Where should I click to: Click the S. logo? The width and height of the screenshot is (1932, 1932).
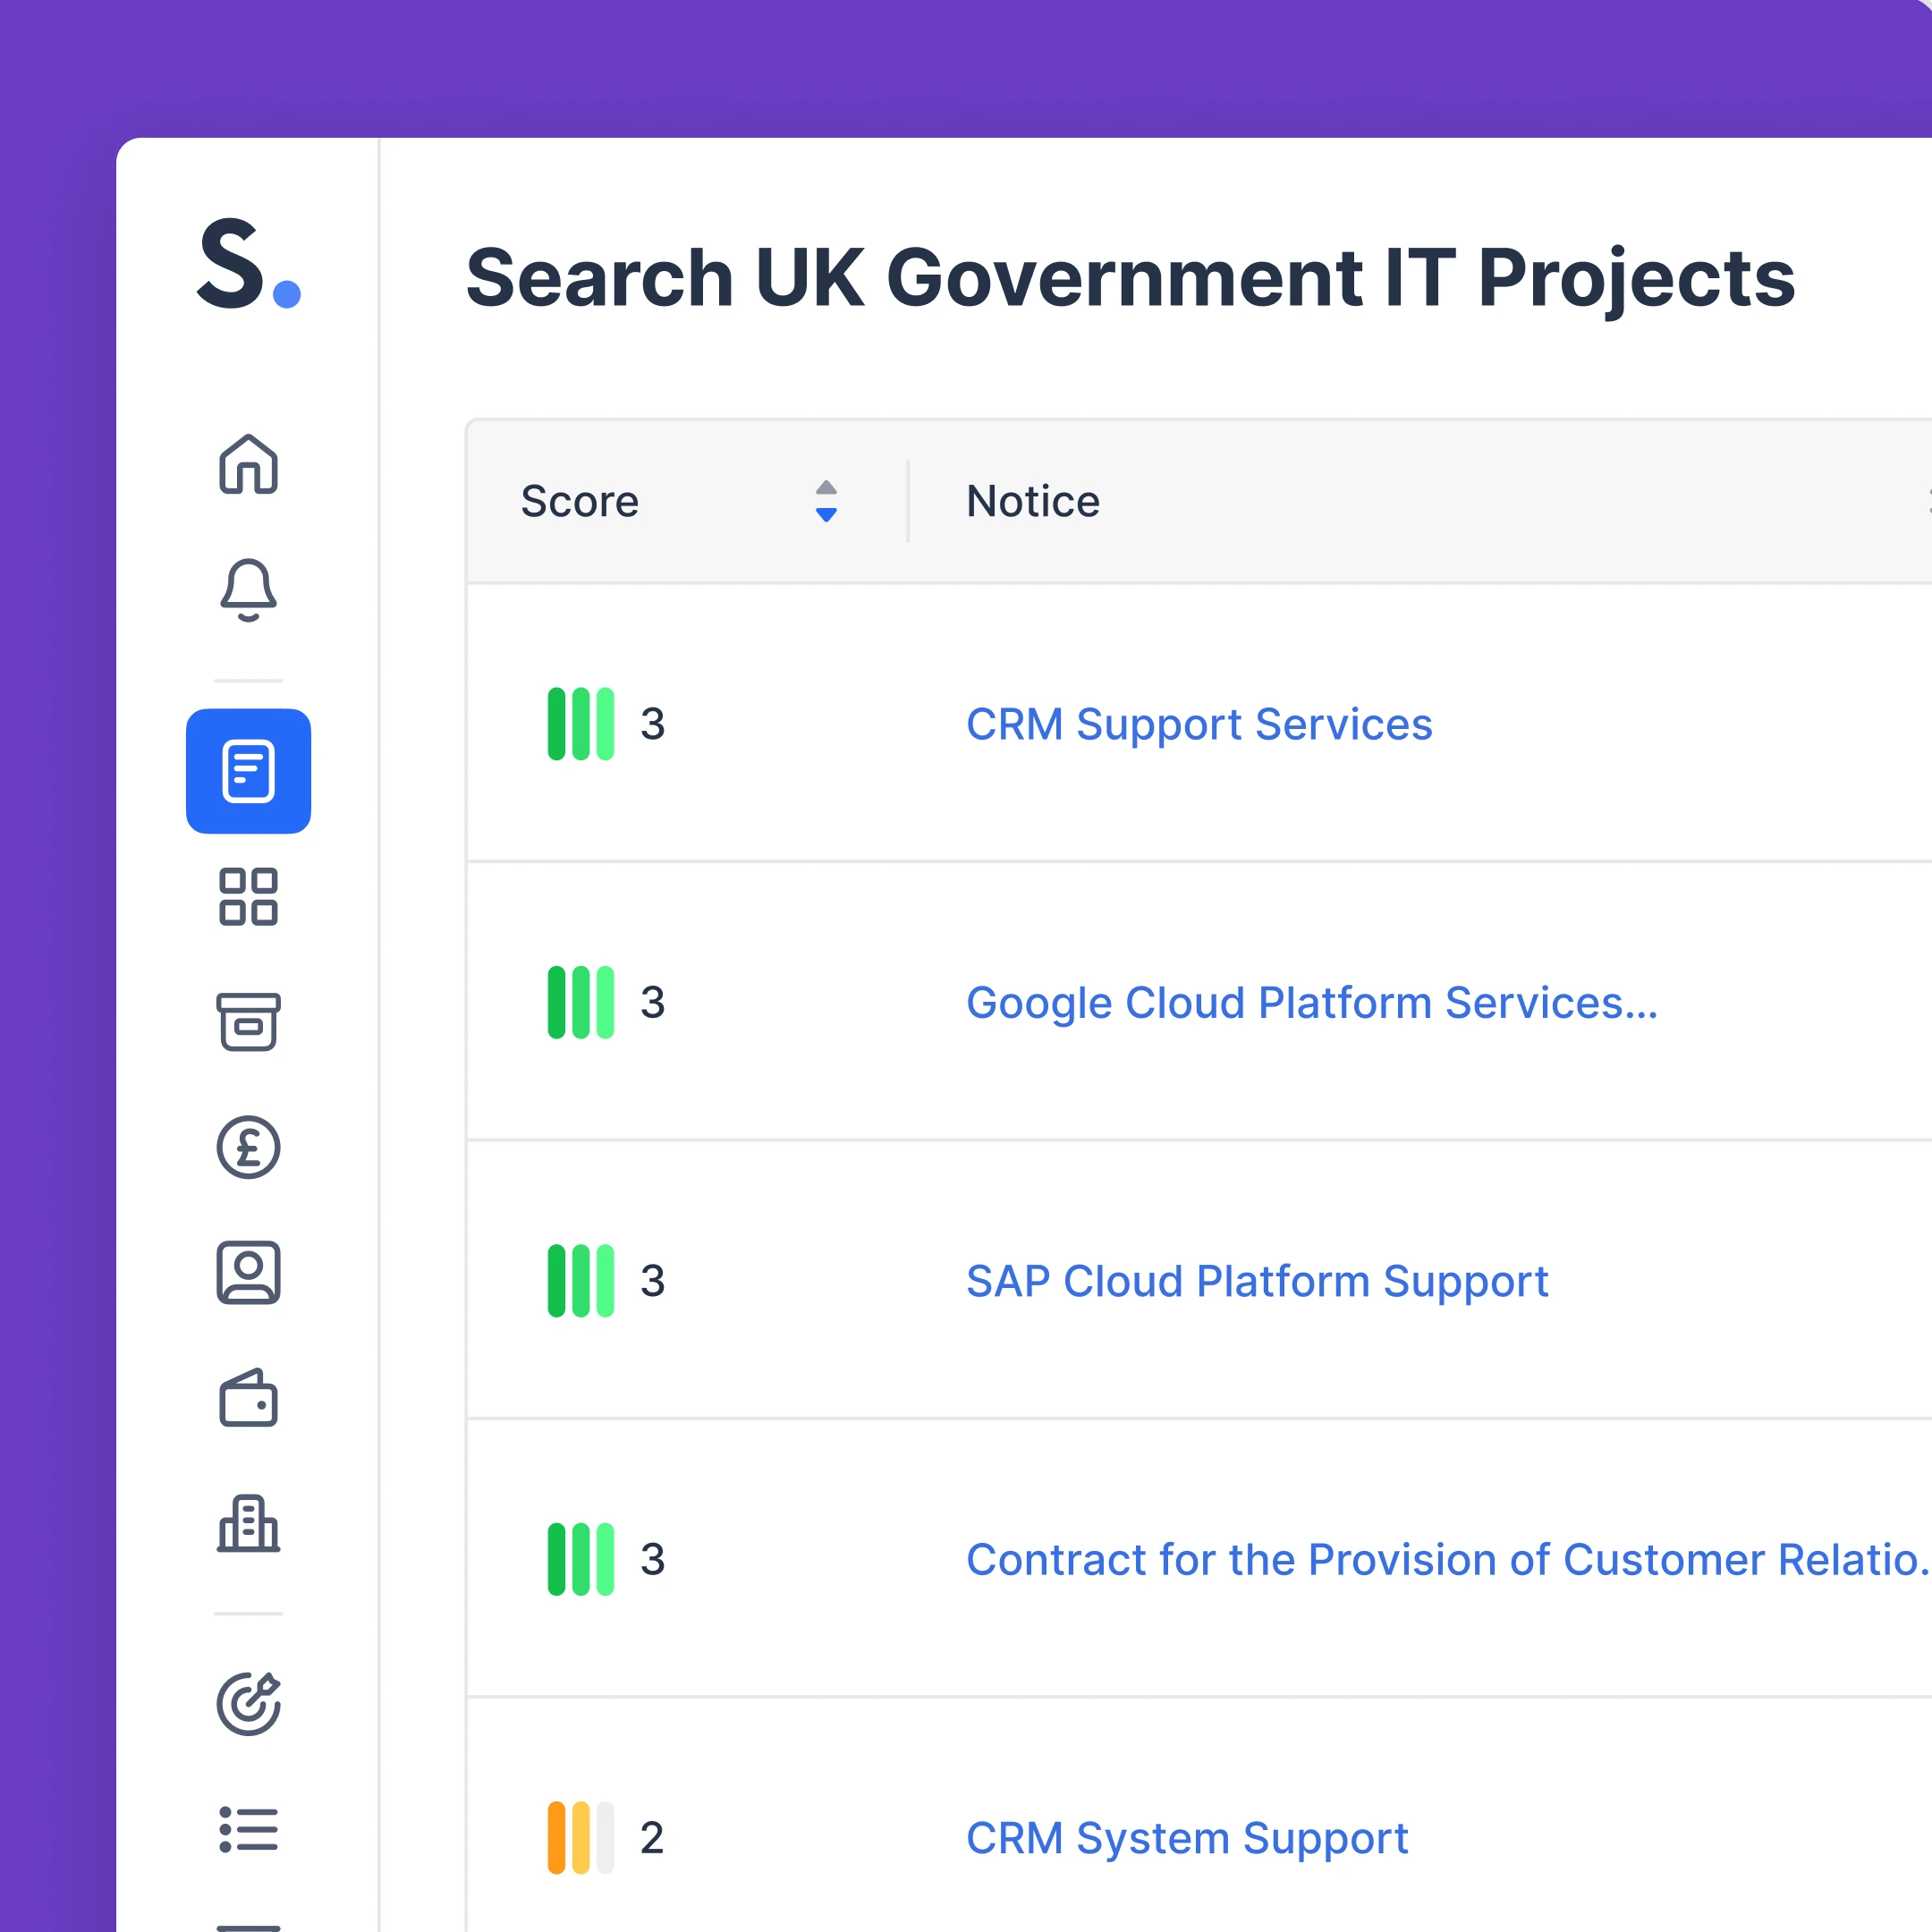tap(248, 263)
